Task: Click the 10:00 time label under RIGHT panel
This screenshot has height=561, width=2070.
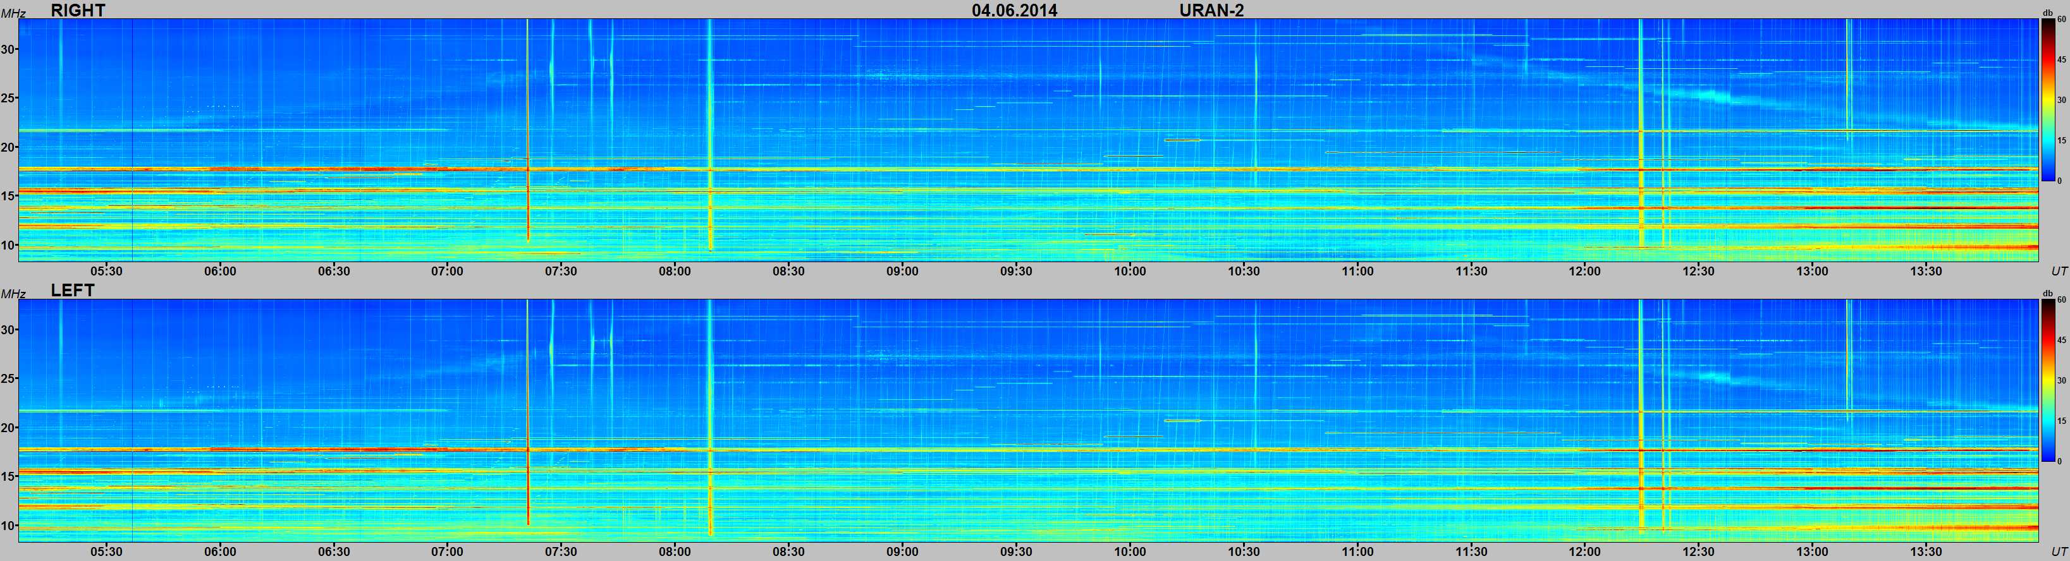Action: pyautogui.click(x=1130, y=271)
